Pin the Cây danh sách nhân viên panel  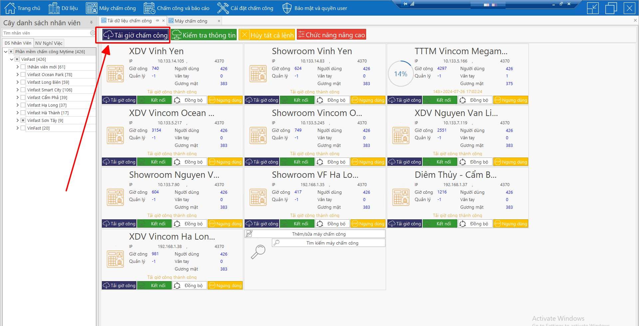[91, 23]
